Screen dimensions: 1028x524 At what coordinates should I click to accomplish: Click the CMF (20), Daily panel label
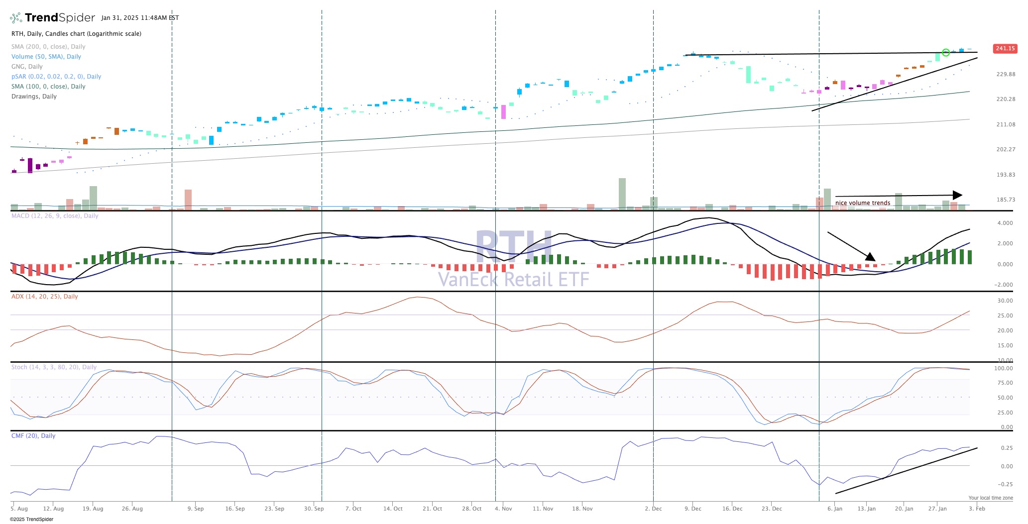(x=33, y=436)
